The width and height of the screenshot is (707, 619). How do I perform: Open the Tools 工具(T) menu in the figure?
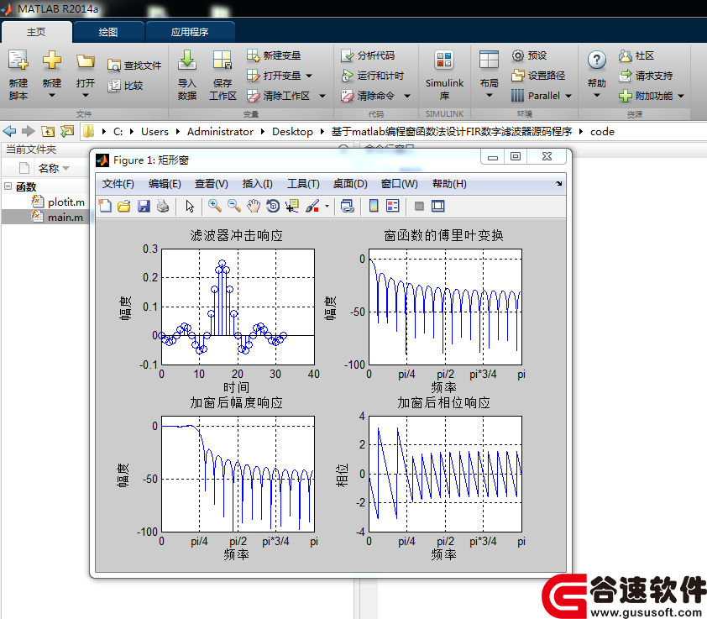[303, 184]
